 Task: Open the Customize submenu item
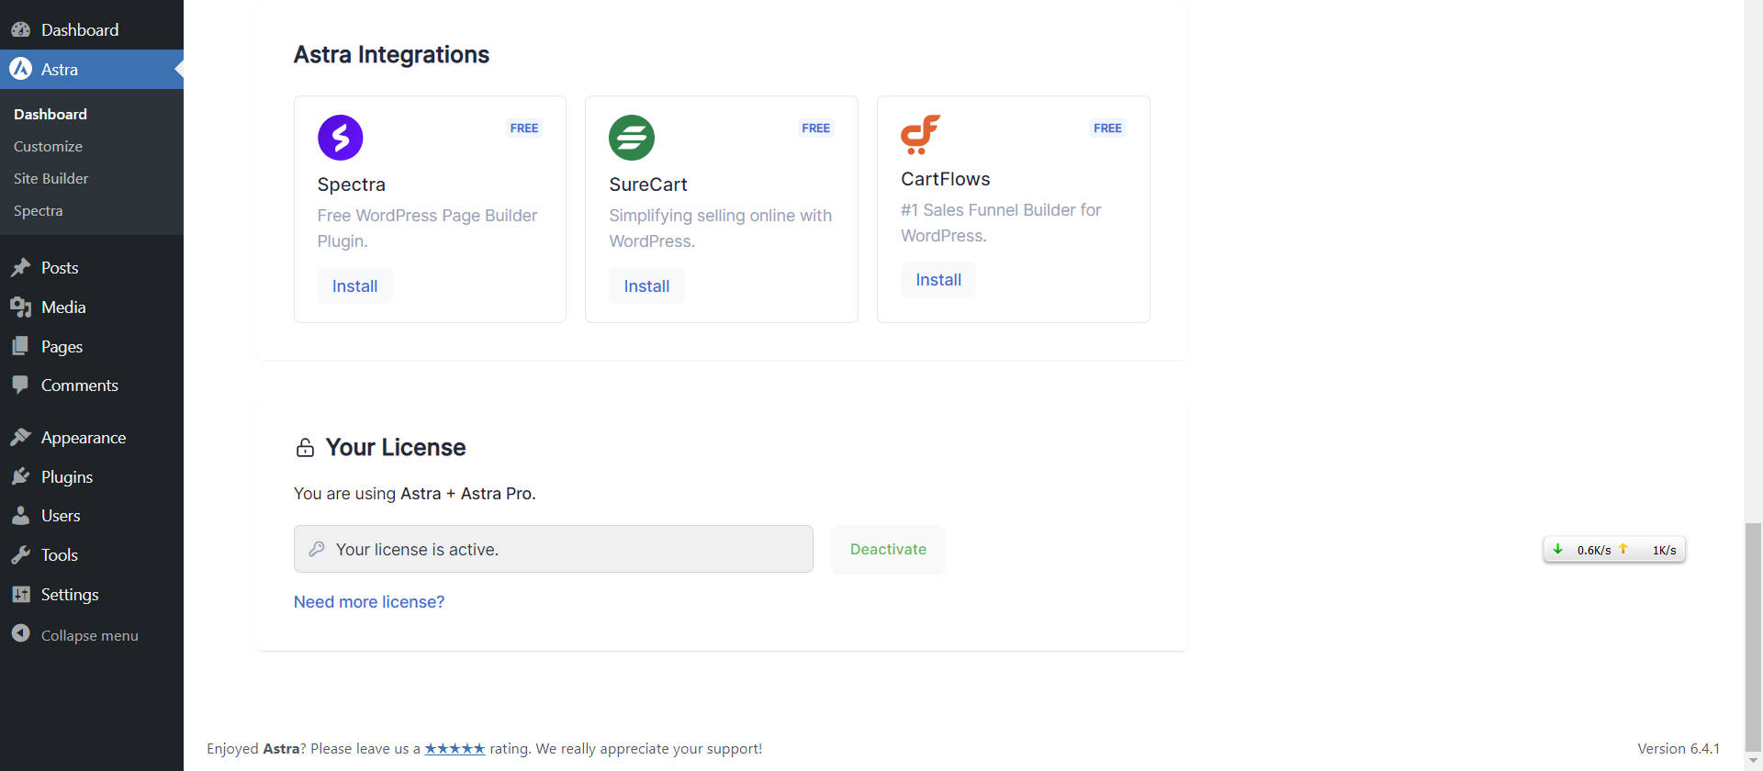(48, 147)
